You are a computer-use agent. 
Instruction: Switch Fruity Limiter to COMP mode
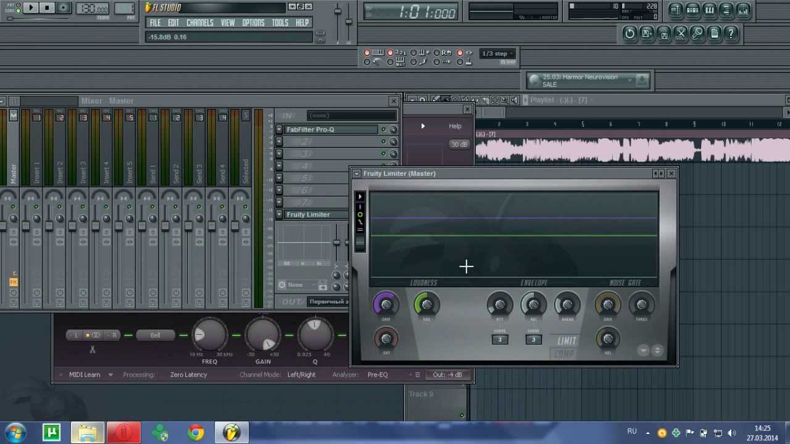point(564,354)
